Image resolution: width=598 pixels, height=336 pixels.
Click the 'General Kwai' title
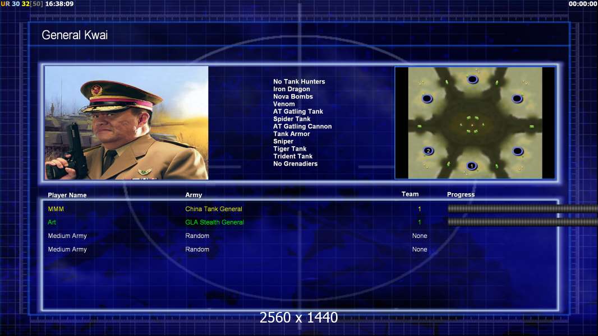click(75, 35)
